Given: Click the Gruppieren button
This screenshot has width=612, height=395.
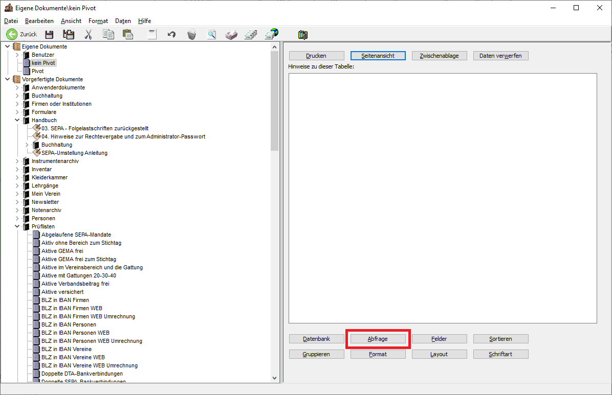Looking at the screenshot, I should (x=317, y=354).
